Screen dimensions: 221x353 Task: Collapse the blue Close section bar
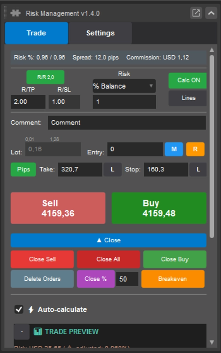pyautogui.click(x=108, y=240)
